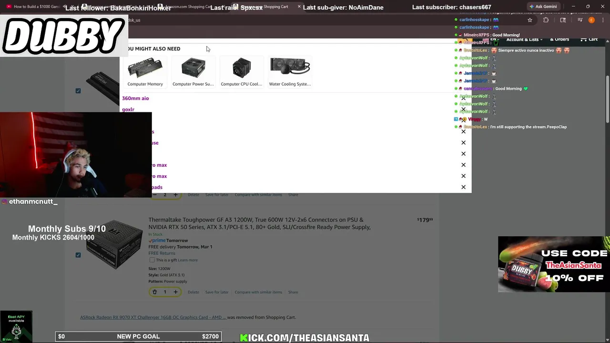Toggle the Crucial item selection checkbox
The height and width of the screenshot is (343, 610).
pos(78,91)
